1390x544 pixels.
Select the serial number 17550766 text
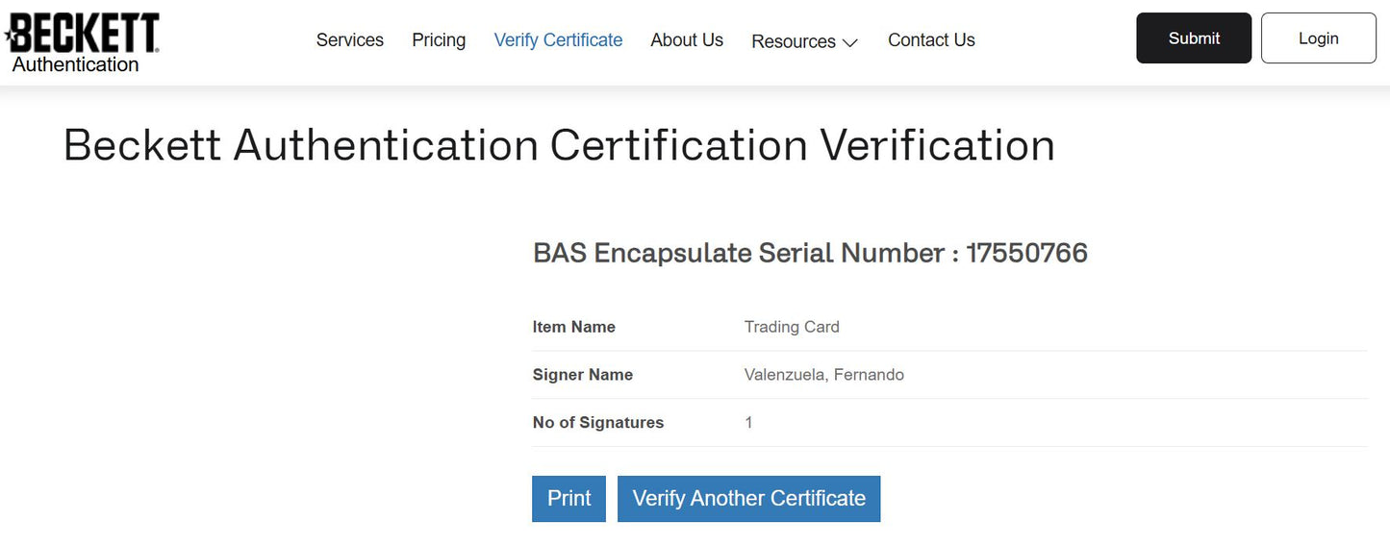click(x=1026, y=253)
